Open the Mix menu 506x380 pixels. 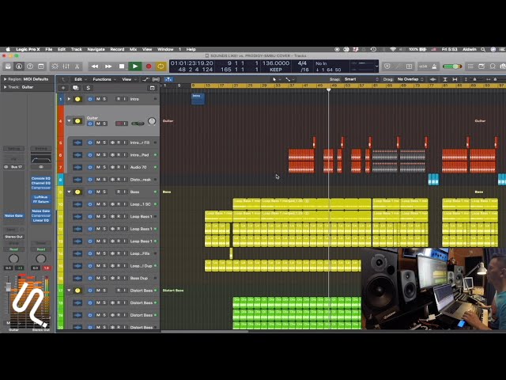133,49
